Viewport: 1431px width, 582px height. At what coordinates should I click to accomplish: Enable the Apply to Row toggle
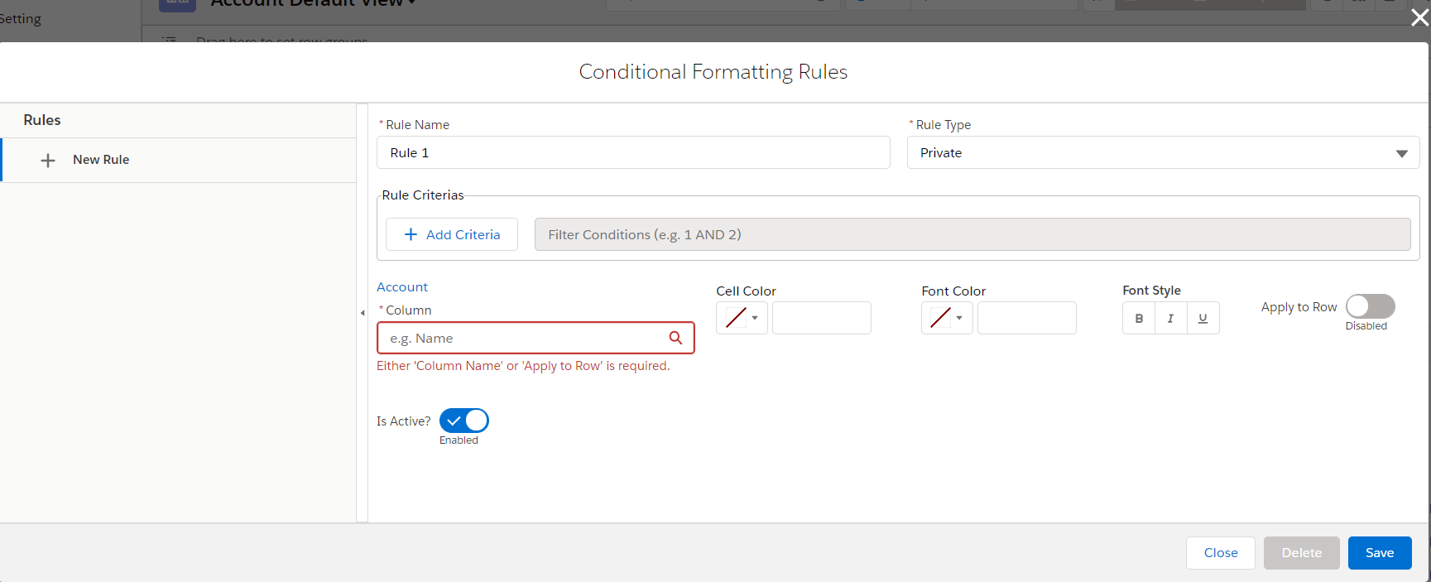tap(1370, 306)
